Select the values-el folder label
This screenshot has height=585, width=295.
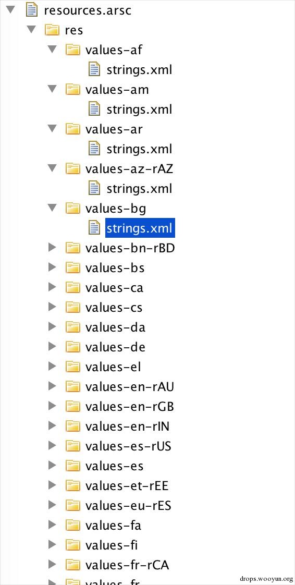pyautogui.click(x=113, y=367)
